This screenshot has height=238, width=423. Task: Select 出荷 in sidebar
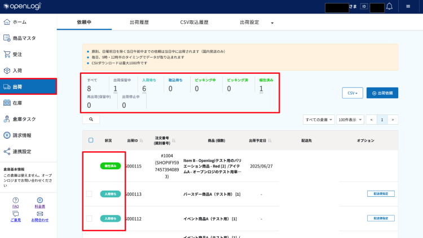[x=28, y=87]
